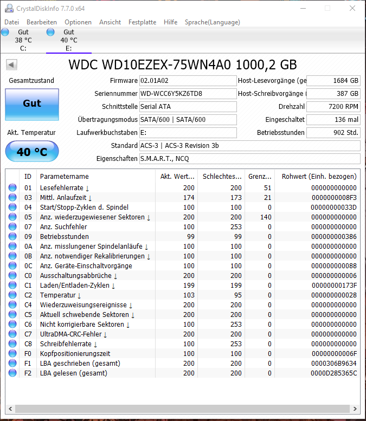Click status orb for Wiederzuweisungsereignisse row

[x=12, y=305]
